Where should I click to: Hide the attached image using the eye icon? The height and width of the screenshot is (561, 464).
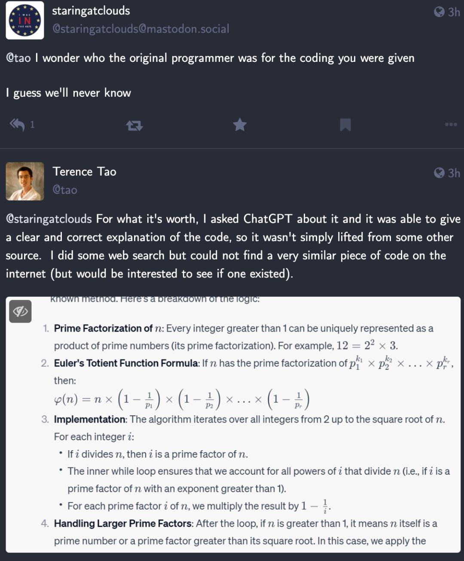pos(20,311)
